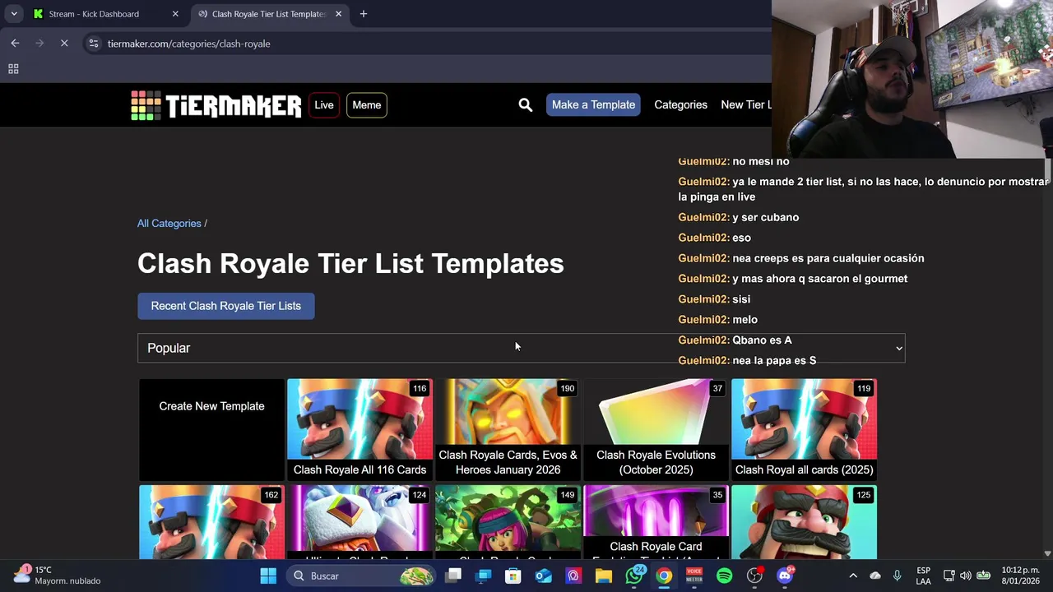Screen dimensions: 1053x592
Task: Open Task View in taskbar
Action: 453,576
